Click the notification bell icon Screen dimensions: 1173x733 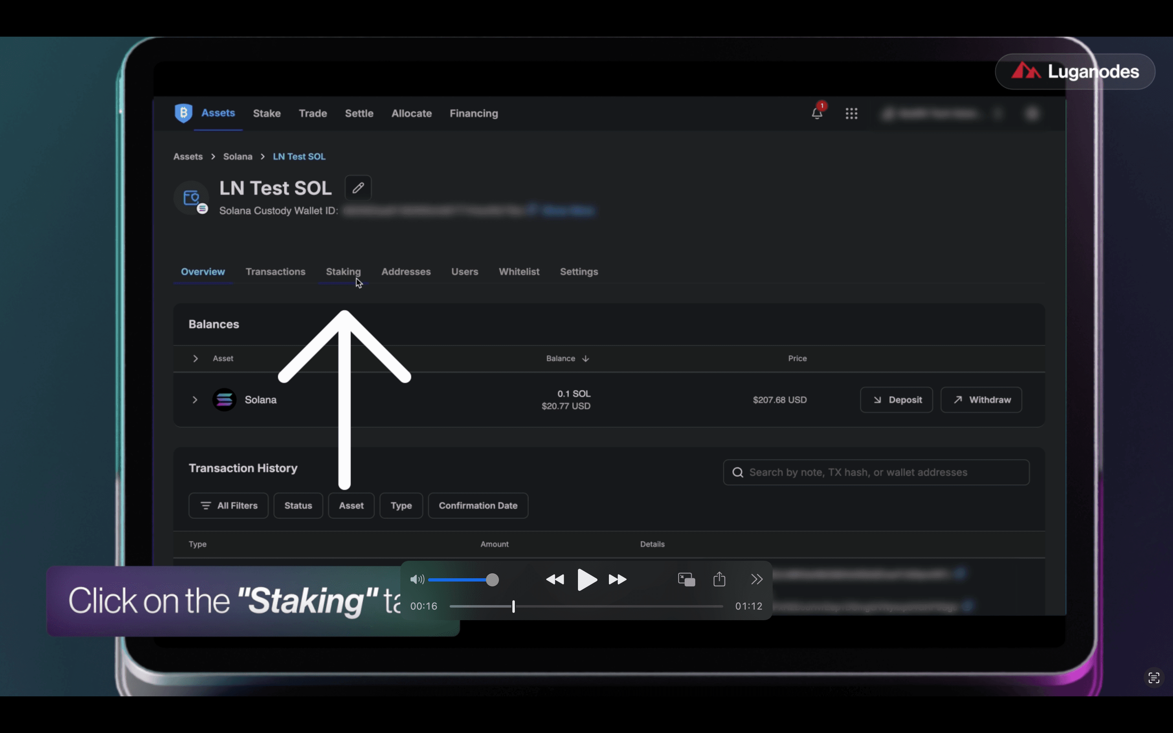[x=817, y=114]
